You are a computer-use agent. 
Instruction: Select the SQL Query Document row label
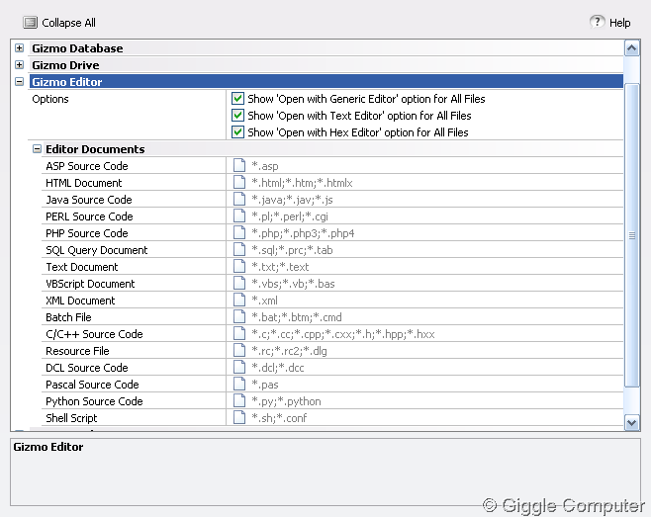point(97,250)
